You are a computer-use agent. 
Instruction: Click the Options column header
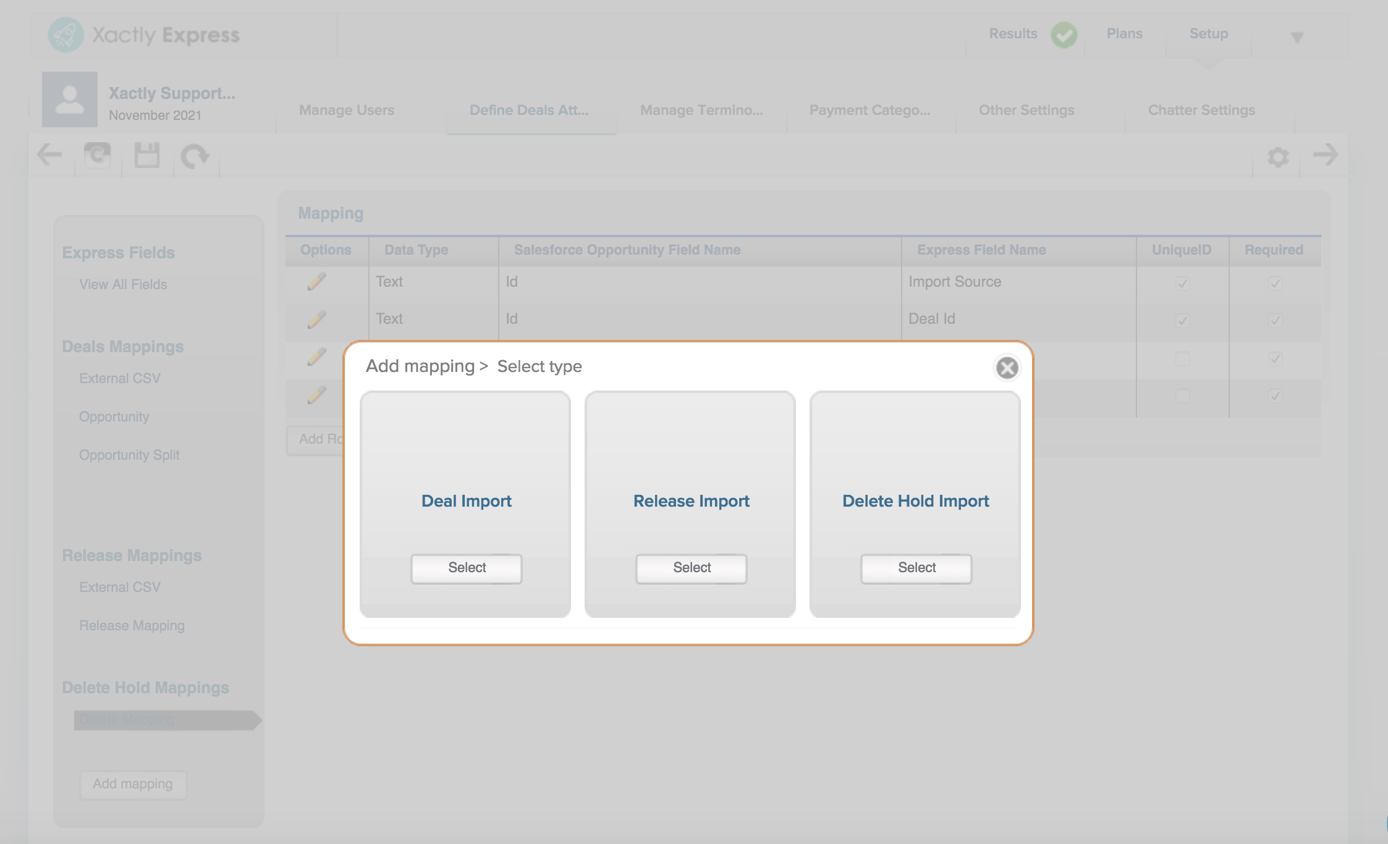click(x=326, y=250)
